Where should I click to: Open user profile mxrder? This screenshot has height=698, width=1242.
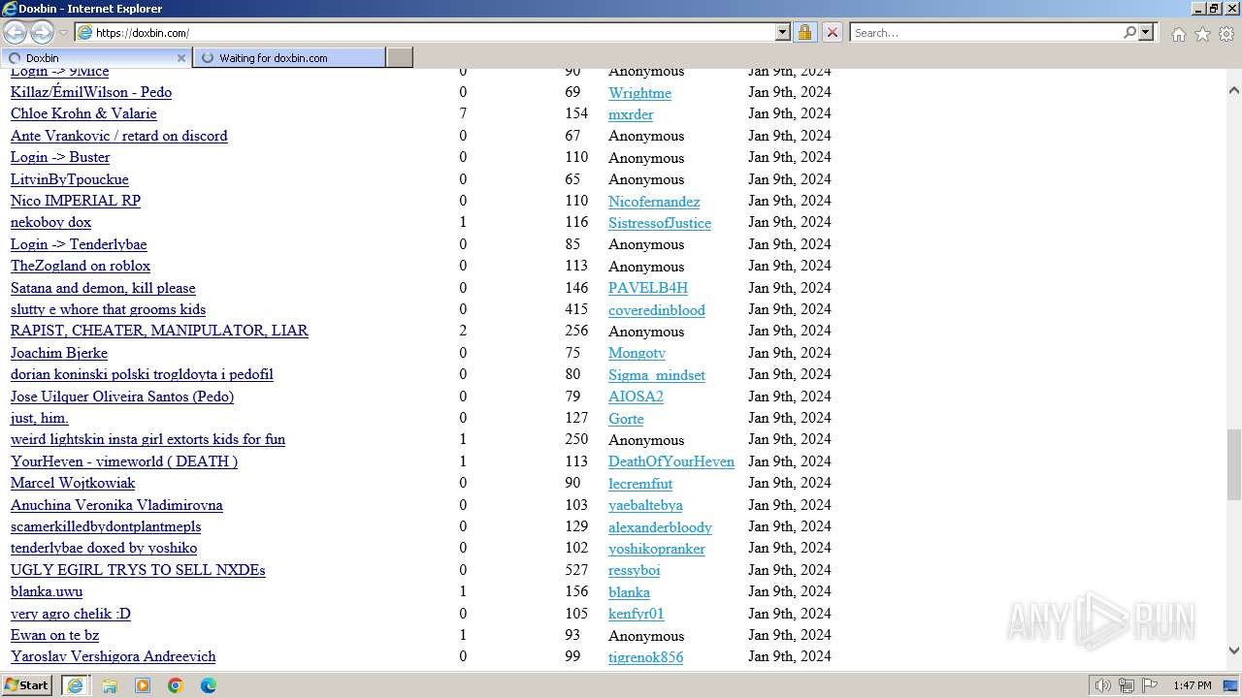pyautogui.click(x=631, y=114)
